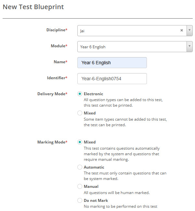Select Mixed delivery mode radio button

(80, 113)
